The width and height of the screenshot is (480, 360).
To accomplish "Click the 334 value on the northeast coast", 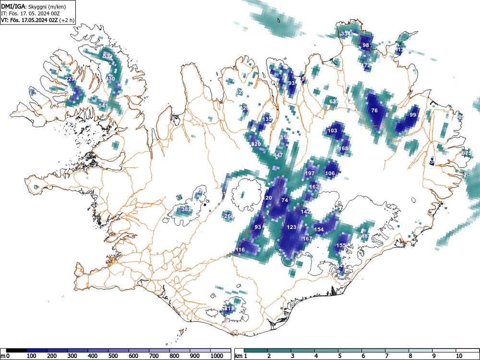I will [x=346, y=34].
